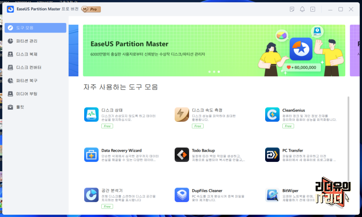
Task: Click the 자주 사용하는 도구 모음 heading
Action: [x=121, y=87]
